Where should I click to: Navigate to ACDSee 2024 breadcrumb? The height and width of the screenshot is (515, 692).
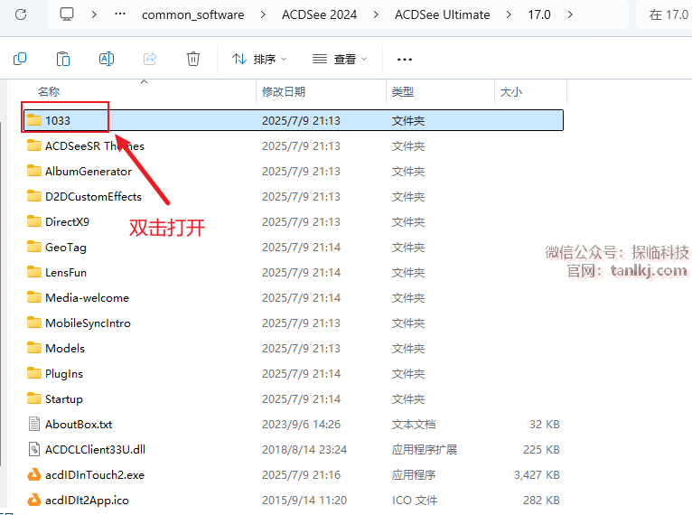[319, 15]
